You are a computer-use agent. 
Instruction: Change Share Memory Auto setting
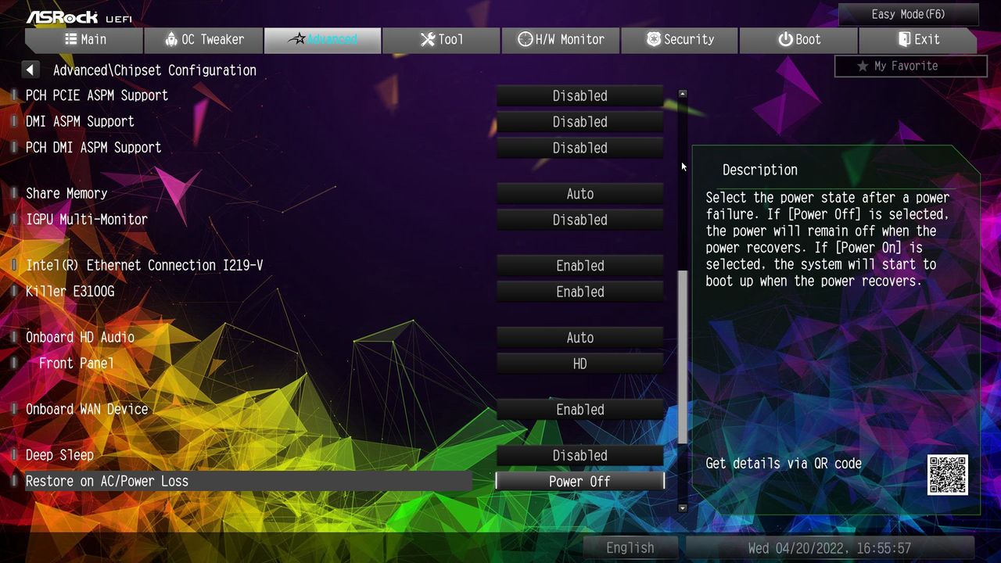580,194
